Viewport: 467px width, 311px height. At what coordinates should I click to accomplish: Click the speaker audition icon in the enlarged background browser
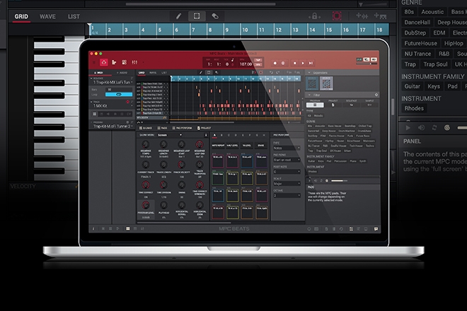421,128
